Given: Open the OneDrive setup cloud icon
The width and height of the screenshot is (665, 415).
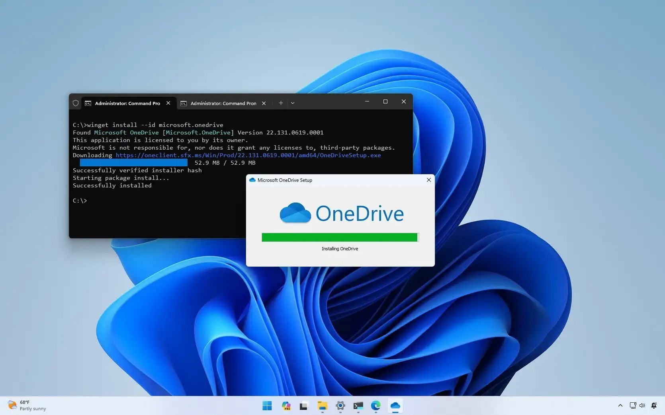Looking at the screenshot, I should pyautogui.click(x=252, y=180).
